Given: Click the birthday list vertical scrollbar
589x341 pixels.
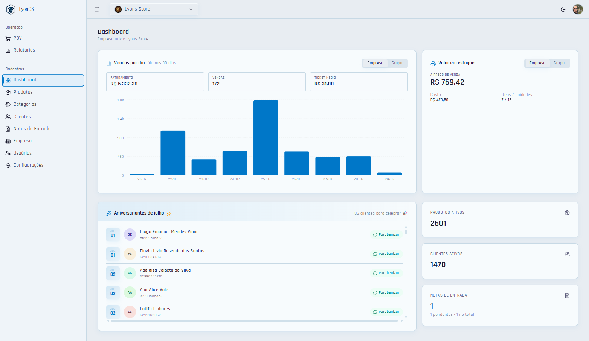Looking at the screenshot, I should coord(406,231).
